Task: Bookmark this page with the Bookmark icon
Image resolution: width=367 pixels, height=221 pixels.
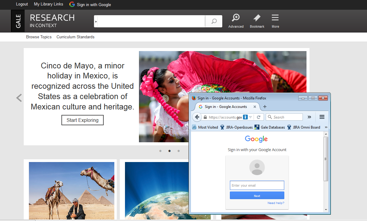Action: coord(257,18)
